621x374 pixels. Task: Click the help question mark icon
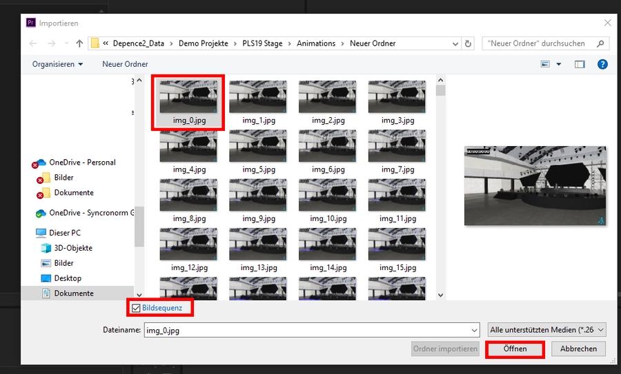click(x=602, y=64)
